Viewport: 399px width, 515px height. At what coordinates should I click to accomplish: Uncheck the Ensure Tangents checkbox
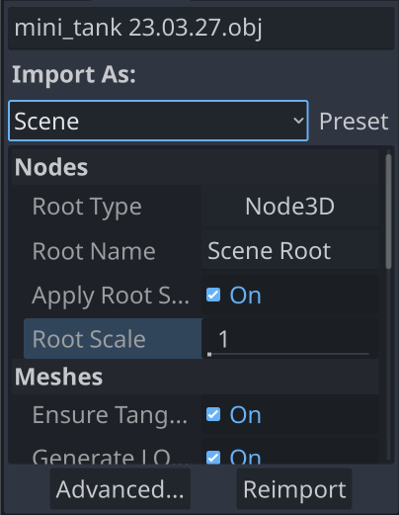tap(213, 414)
